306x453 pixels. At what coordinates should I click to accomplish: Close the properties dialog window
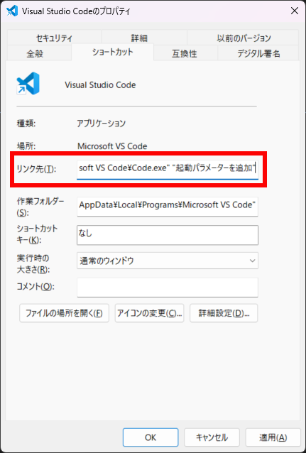click(295, 11)
